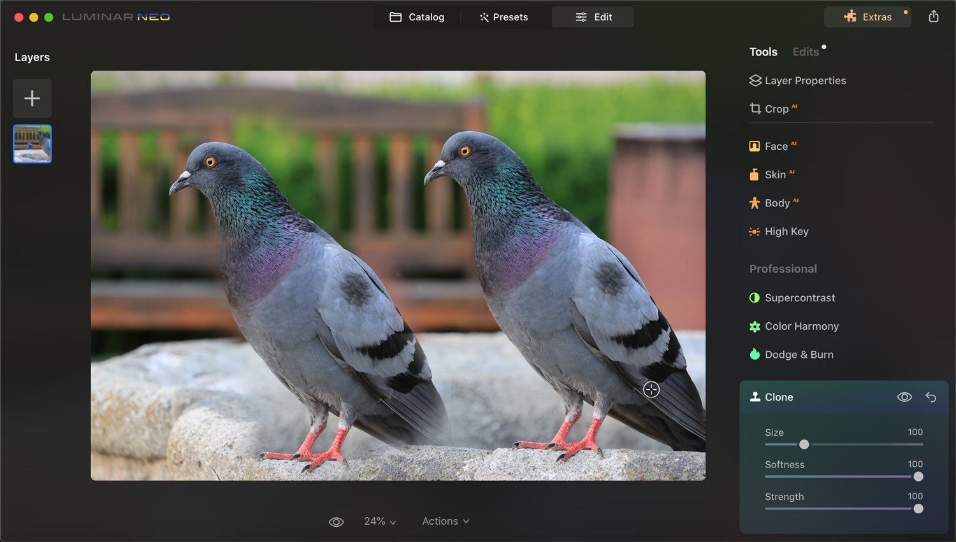Toggle Clone tool visibility eye
The image size is (956, 542).
point(904,397)
